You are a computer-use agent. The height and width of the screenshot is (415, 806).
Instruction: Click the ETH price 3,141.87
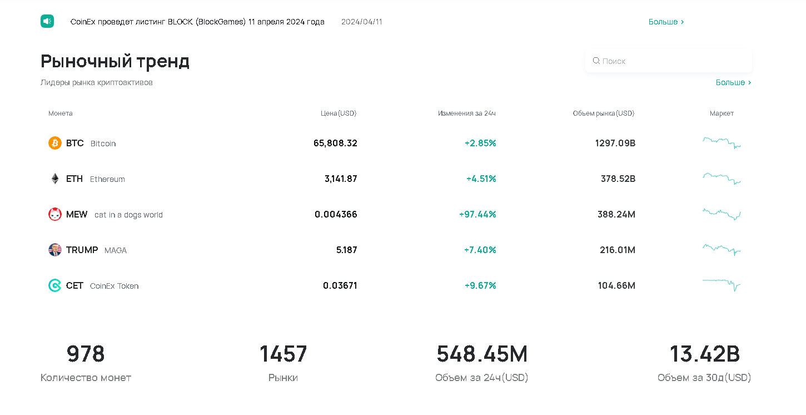click(341, 179)
